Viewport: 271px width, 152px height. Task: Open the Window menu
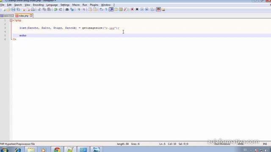click(106, 5)
